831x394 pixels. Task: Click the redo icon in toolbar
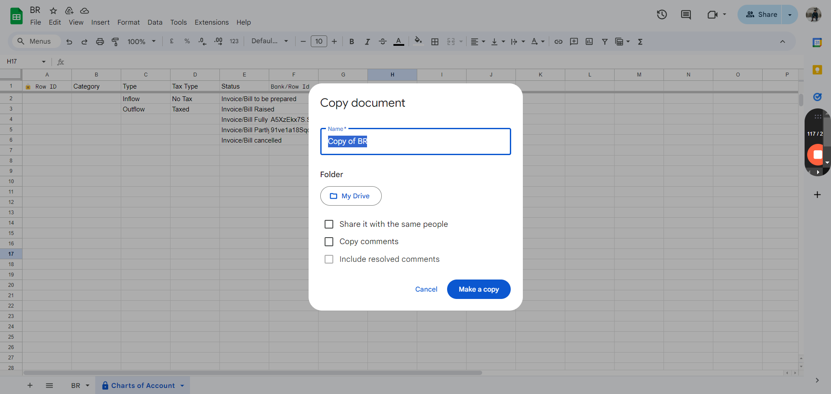[x=84, y=41]
